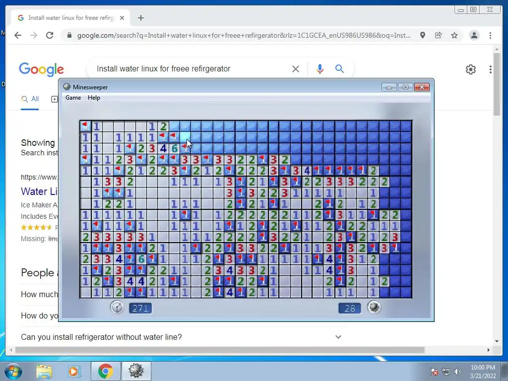
Task: Click the location pin icon in address bar
Action: coord(423,35)
